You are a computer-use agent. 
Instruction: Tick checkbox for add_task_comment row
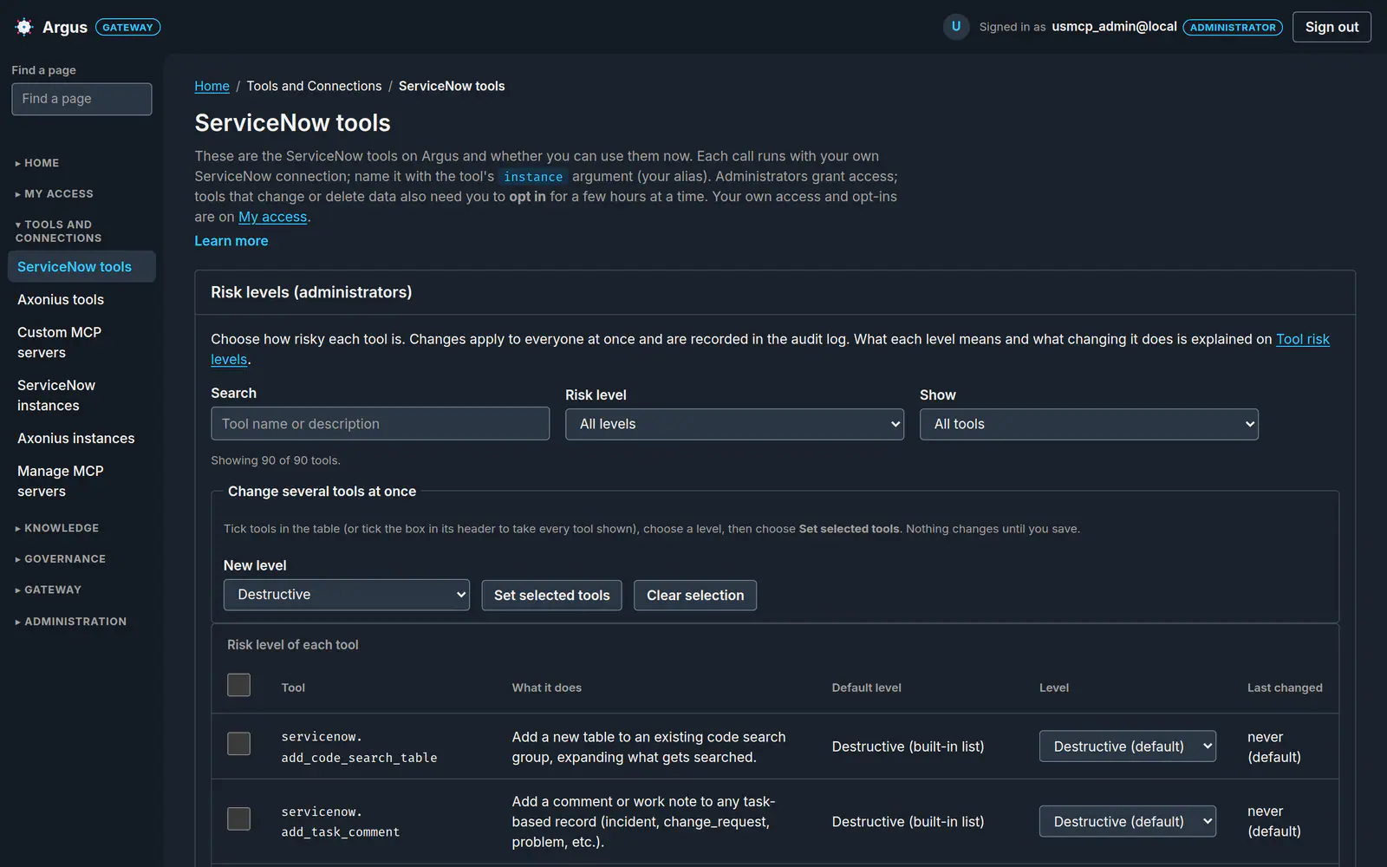click(x=238, y=818)
